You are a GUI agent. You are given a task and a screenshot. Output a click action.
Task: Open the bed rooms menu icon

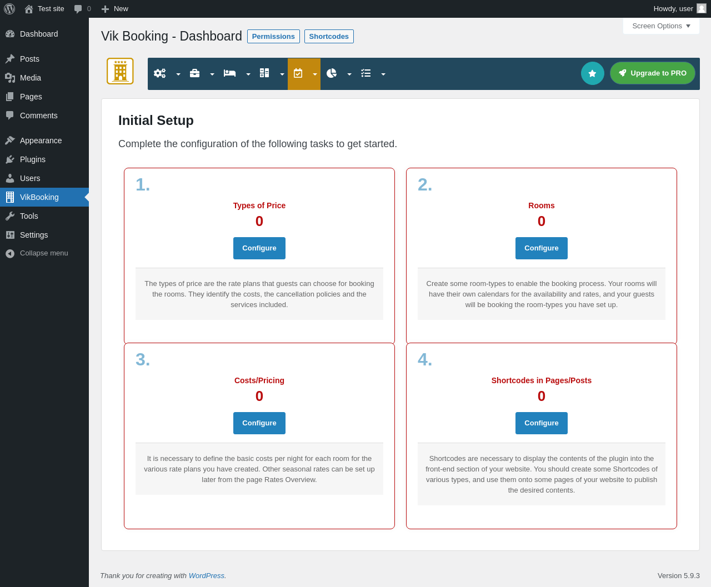coord(229,73)
